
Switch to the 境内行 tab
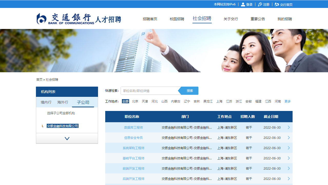[x=46, y=102]
